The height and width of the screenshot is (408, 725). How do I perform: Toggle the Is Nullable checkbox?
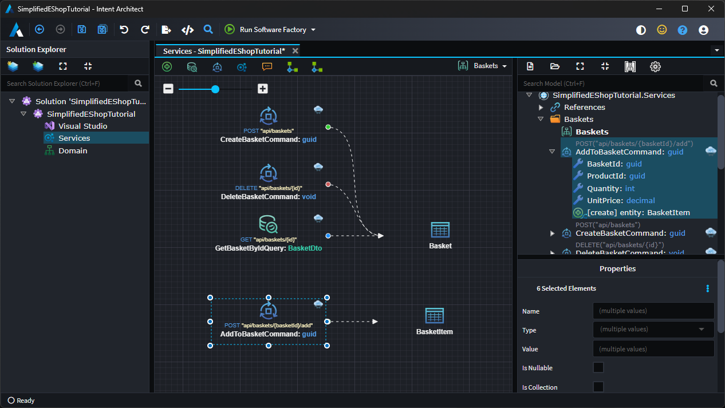(x=598, y=367)
